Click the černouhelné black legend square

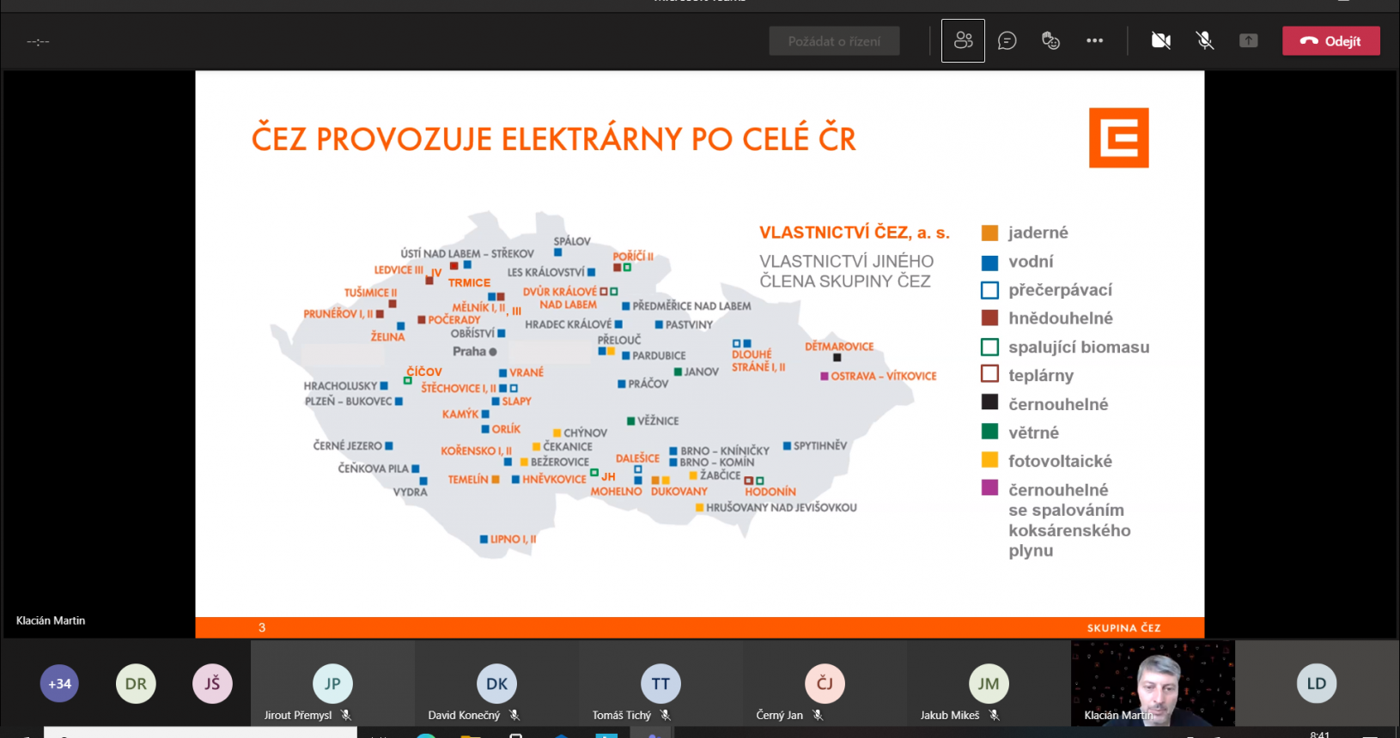coord(989,402)
